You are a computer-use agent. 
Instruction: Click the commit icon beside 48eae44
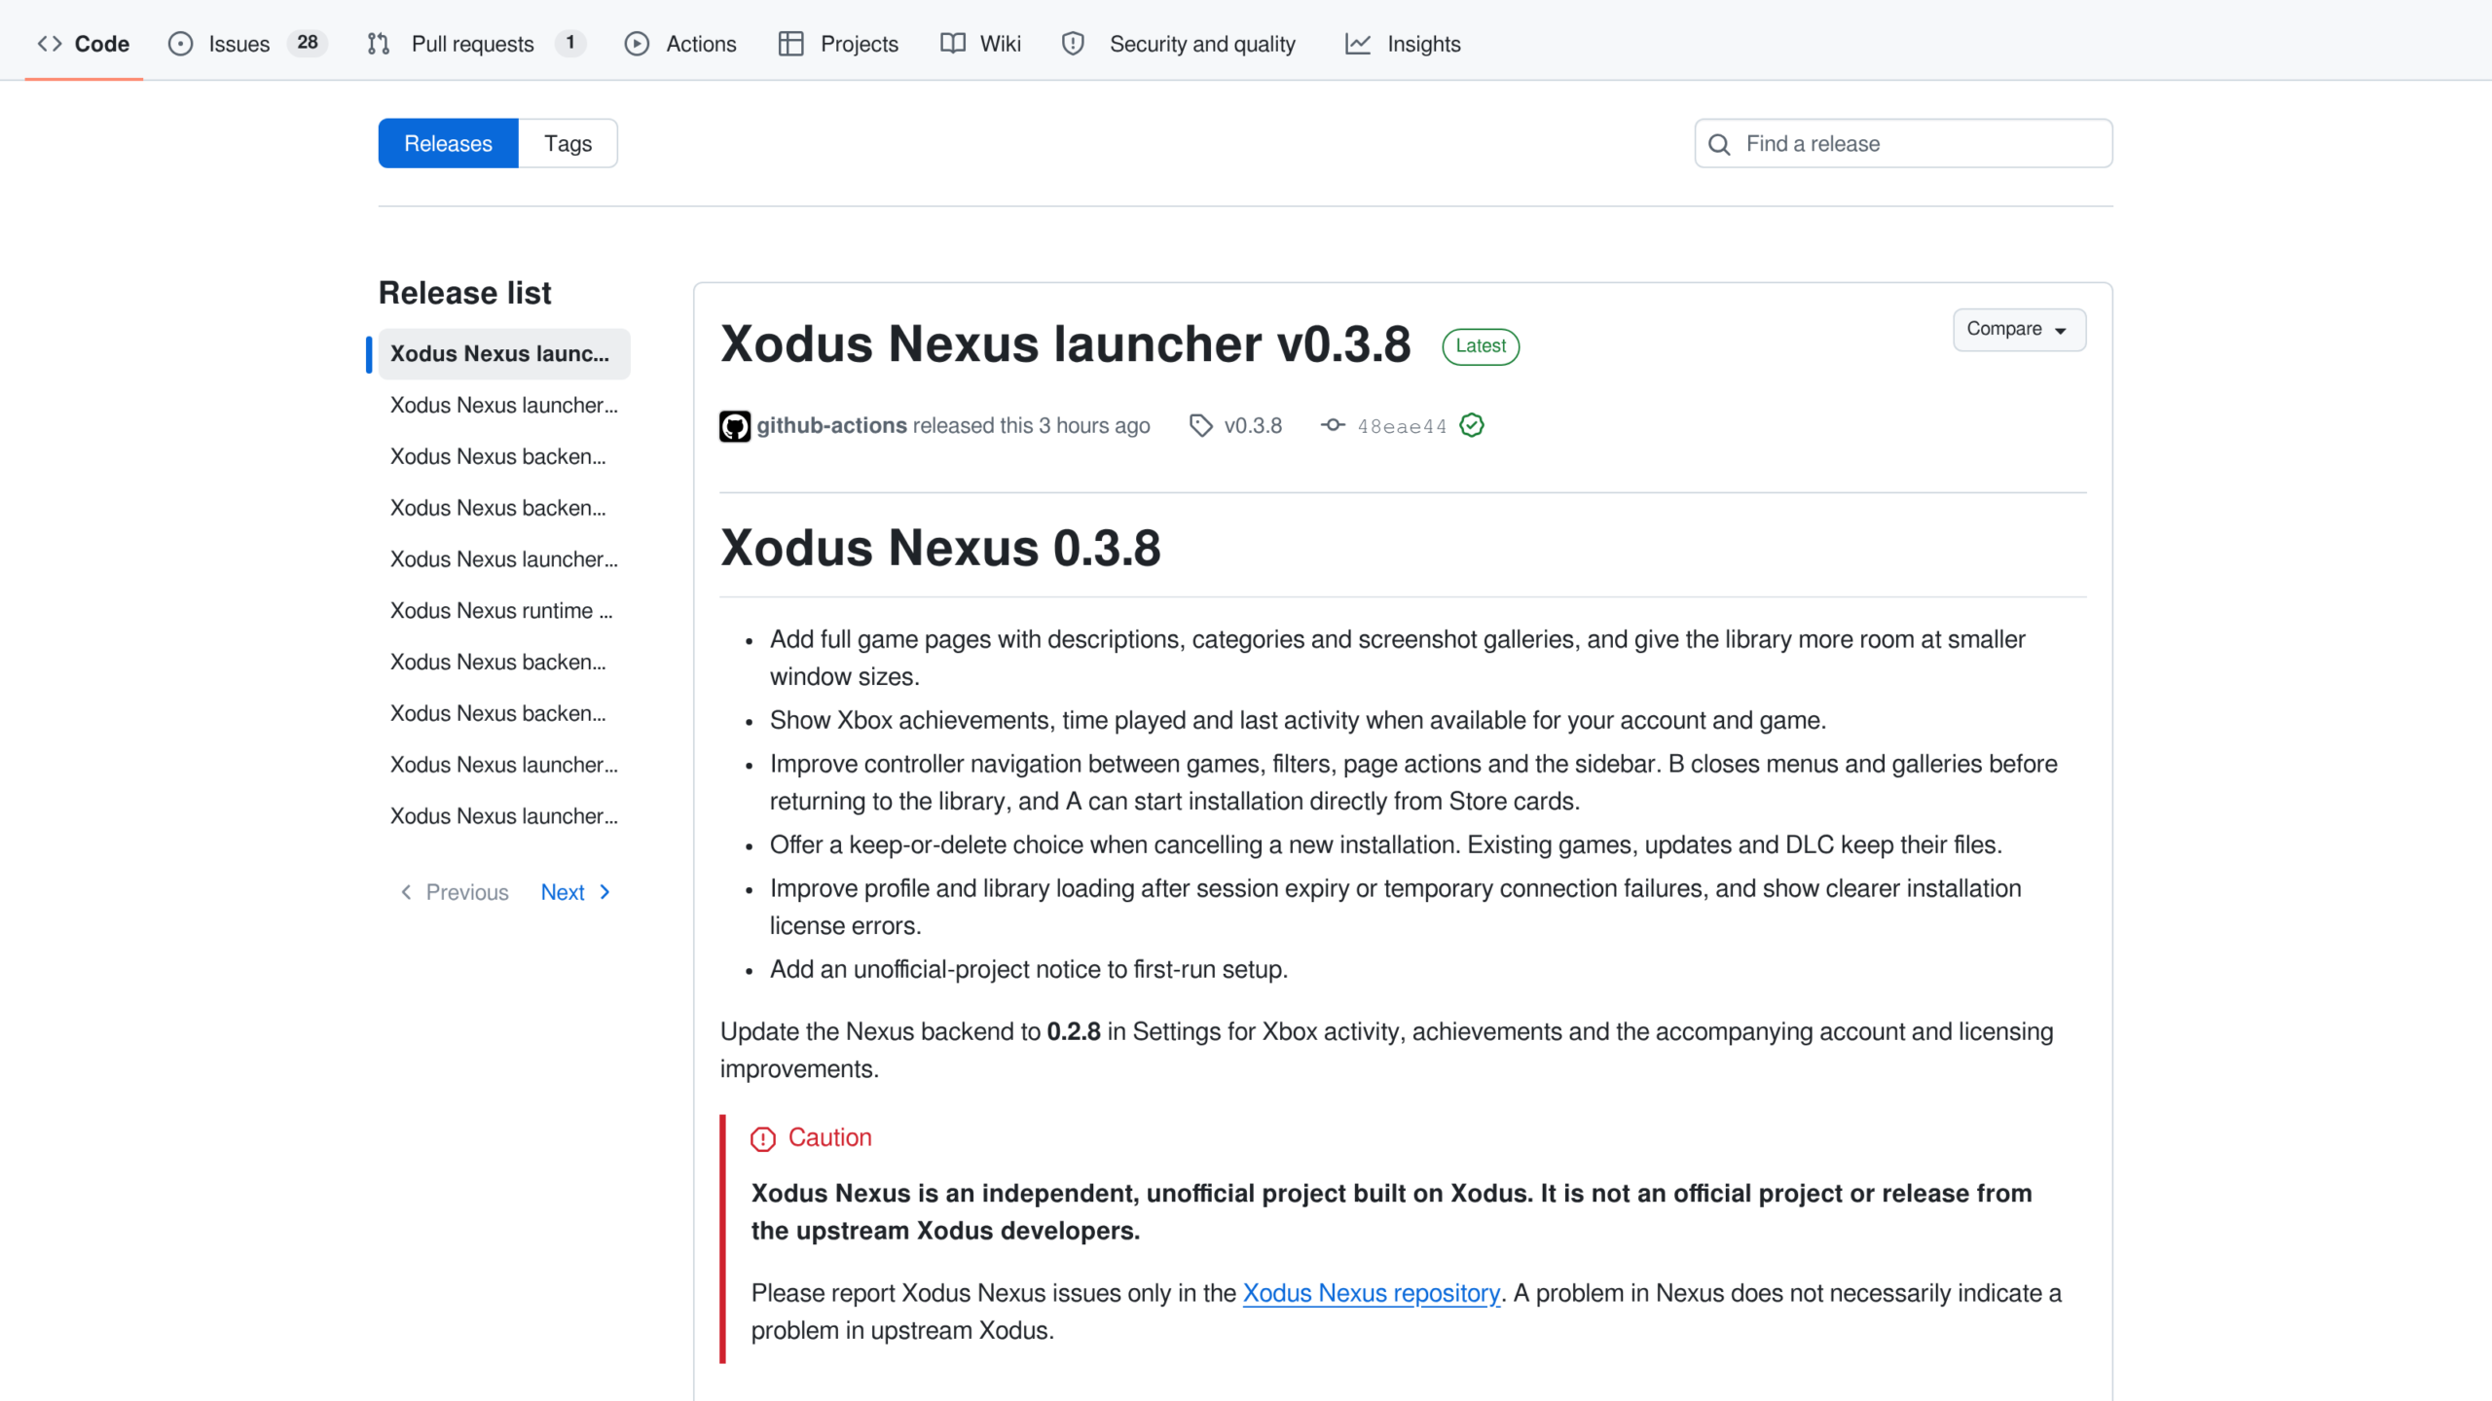1333,425
